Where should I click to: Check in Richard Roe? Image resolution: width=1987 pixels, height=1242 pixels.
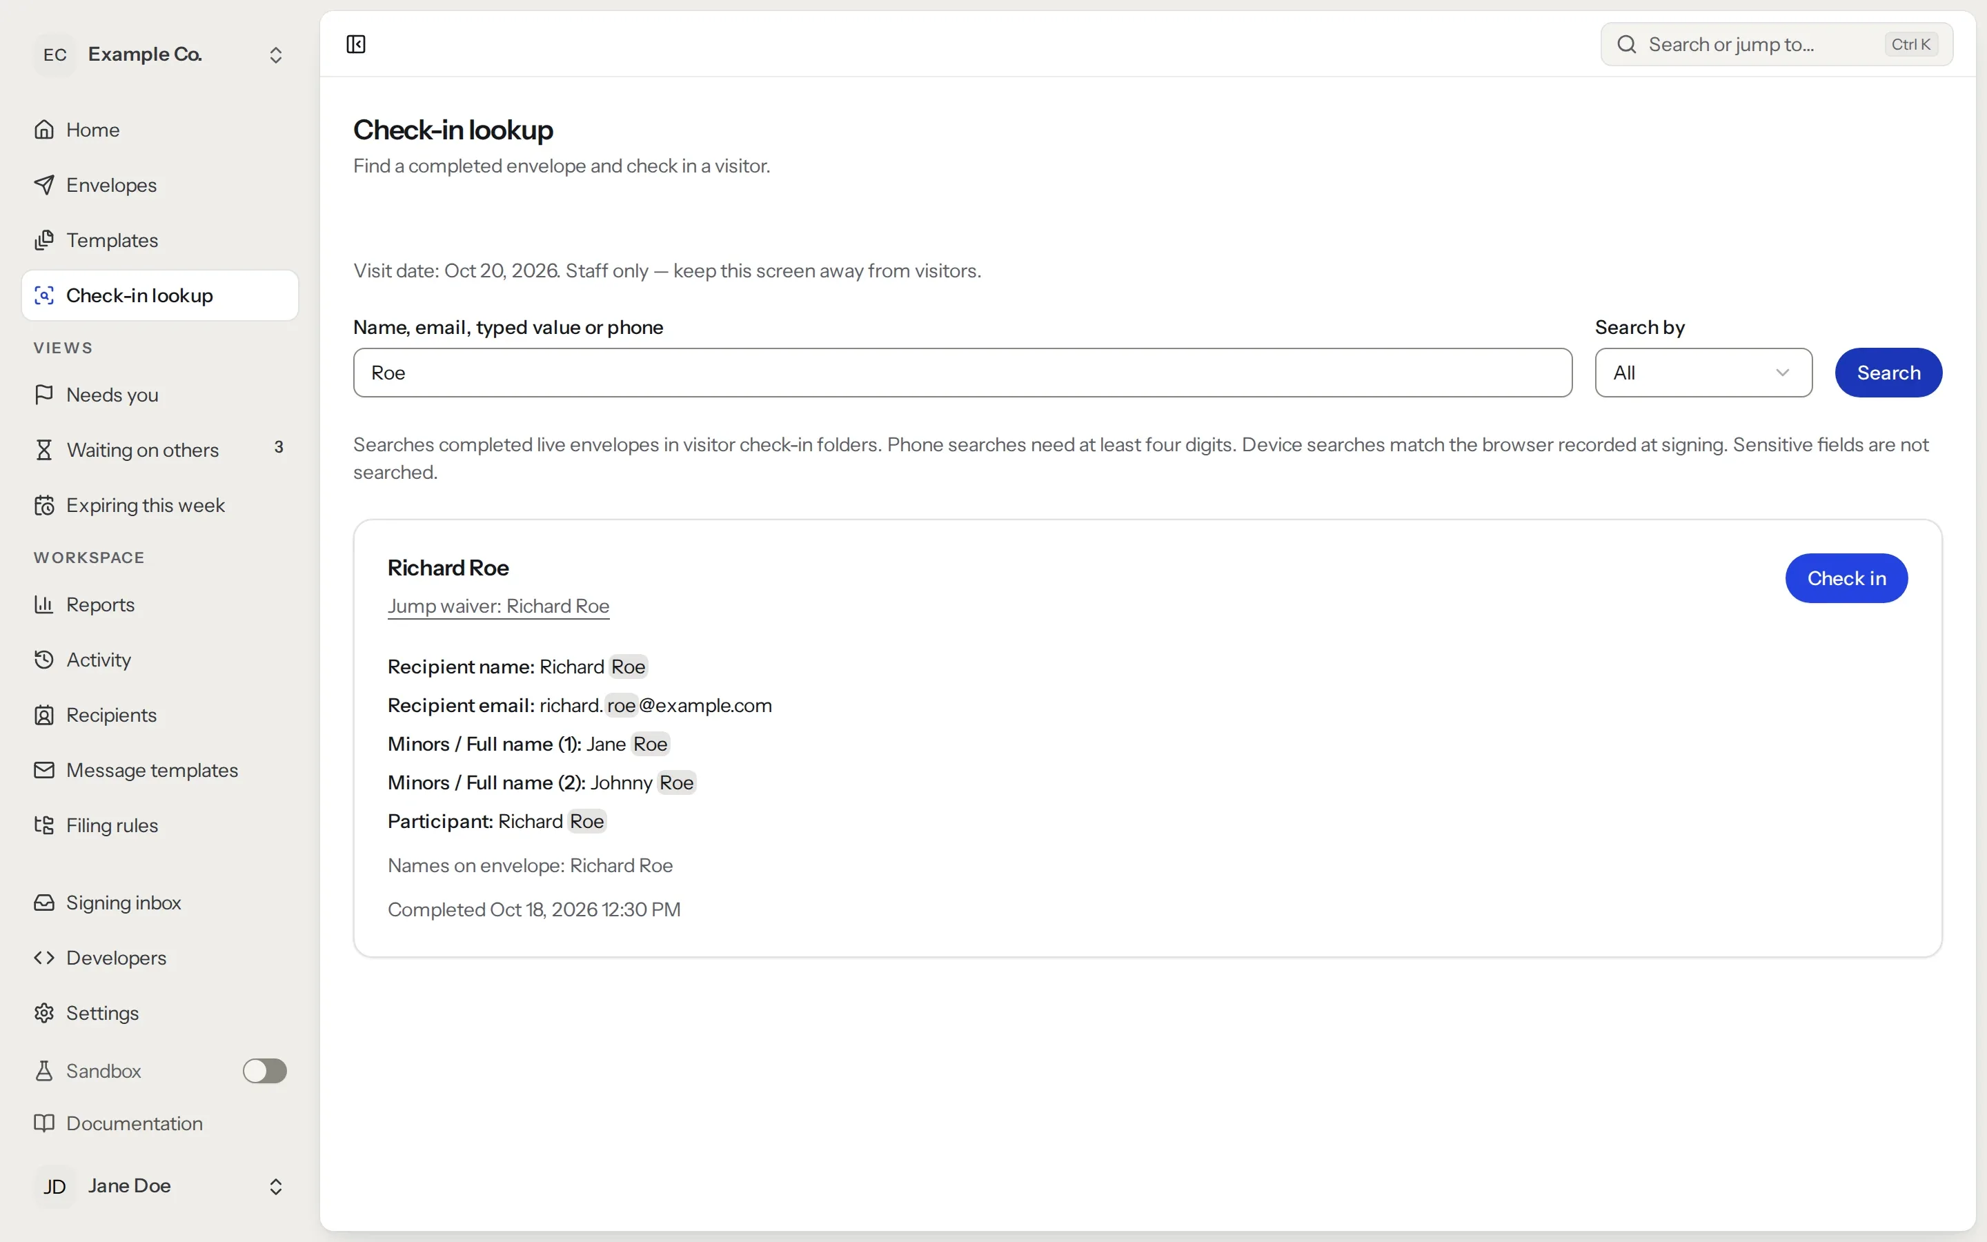pos(1846,578)
